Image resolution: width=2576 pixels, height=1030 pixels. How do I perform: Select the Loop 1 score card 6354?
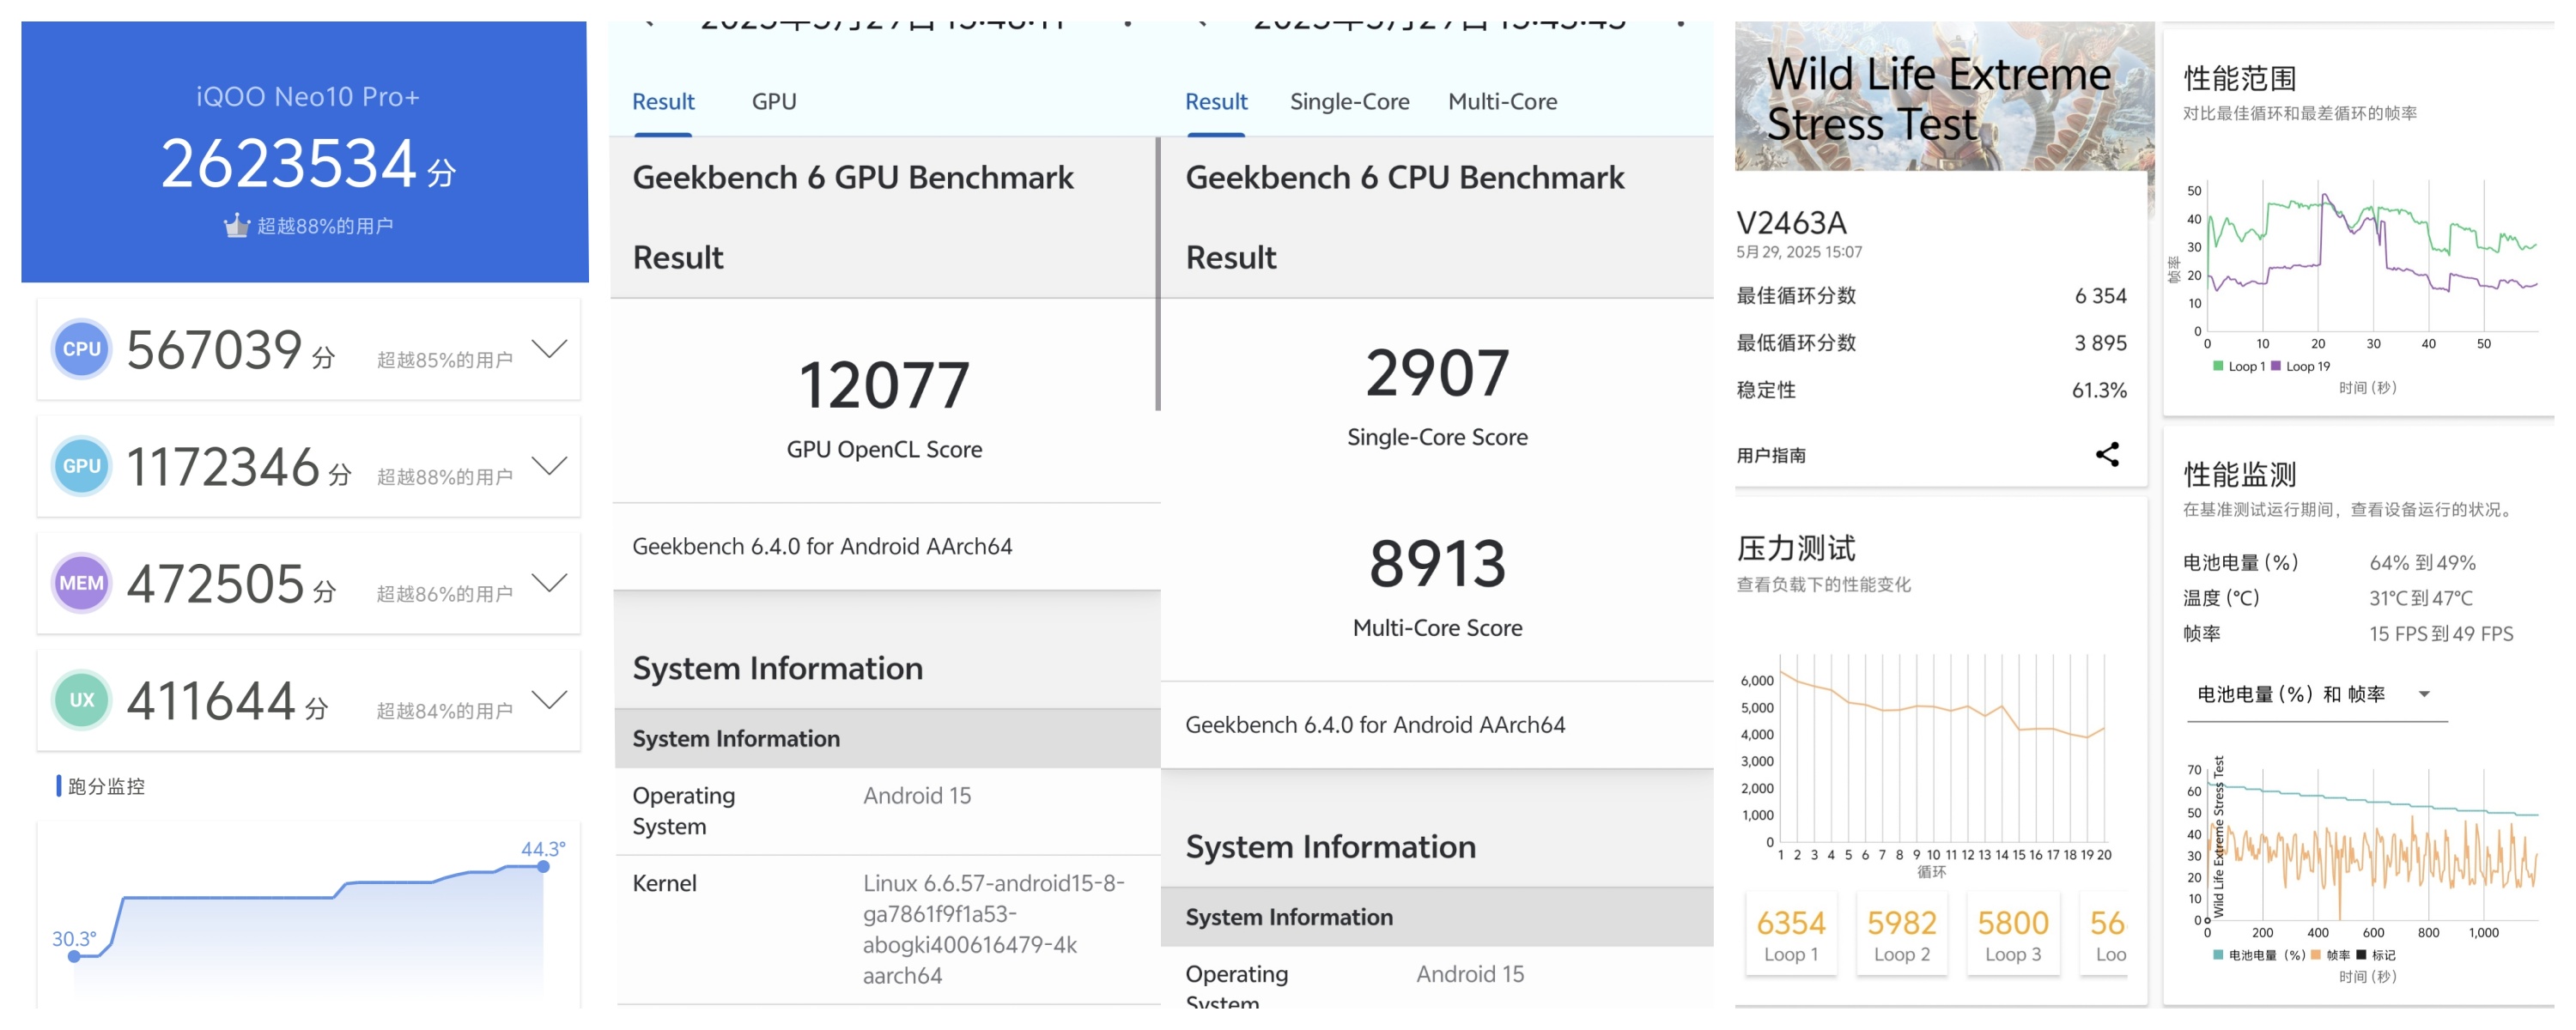(1791, 934)
